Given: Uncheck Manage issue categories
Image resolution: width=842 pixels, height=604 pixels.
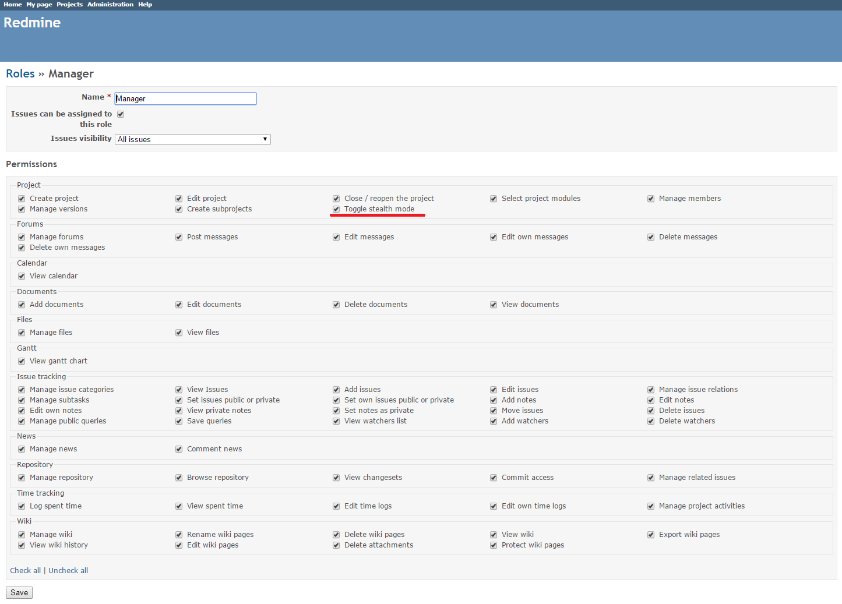Looking at the screenshot, I should tap(22, 390).
